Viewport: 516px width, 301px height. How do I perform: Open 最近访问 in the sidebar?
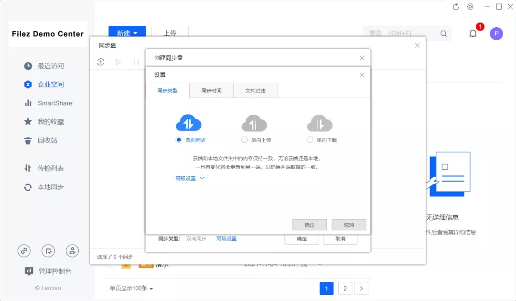click(x=51, y=66)
